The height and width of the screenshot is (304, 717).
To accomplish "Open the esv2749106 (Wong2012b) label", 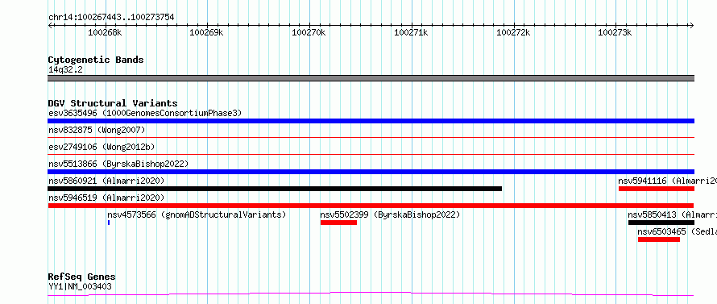I will (x=102, y=147).
